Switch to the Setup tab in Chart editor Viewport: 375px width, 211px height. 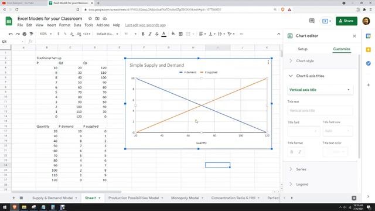(302, 49)
